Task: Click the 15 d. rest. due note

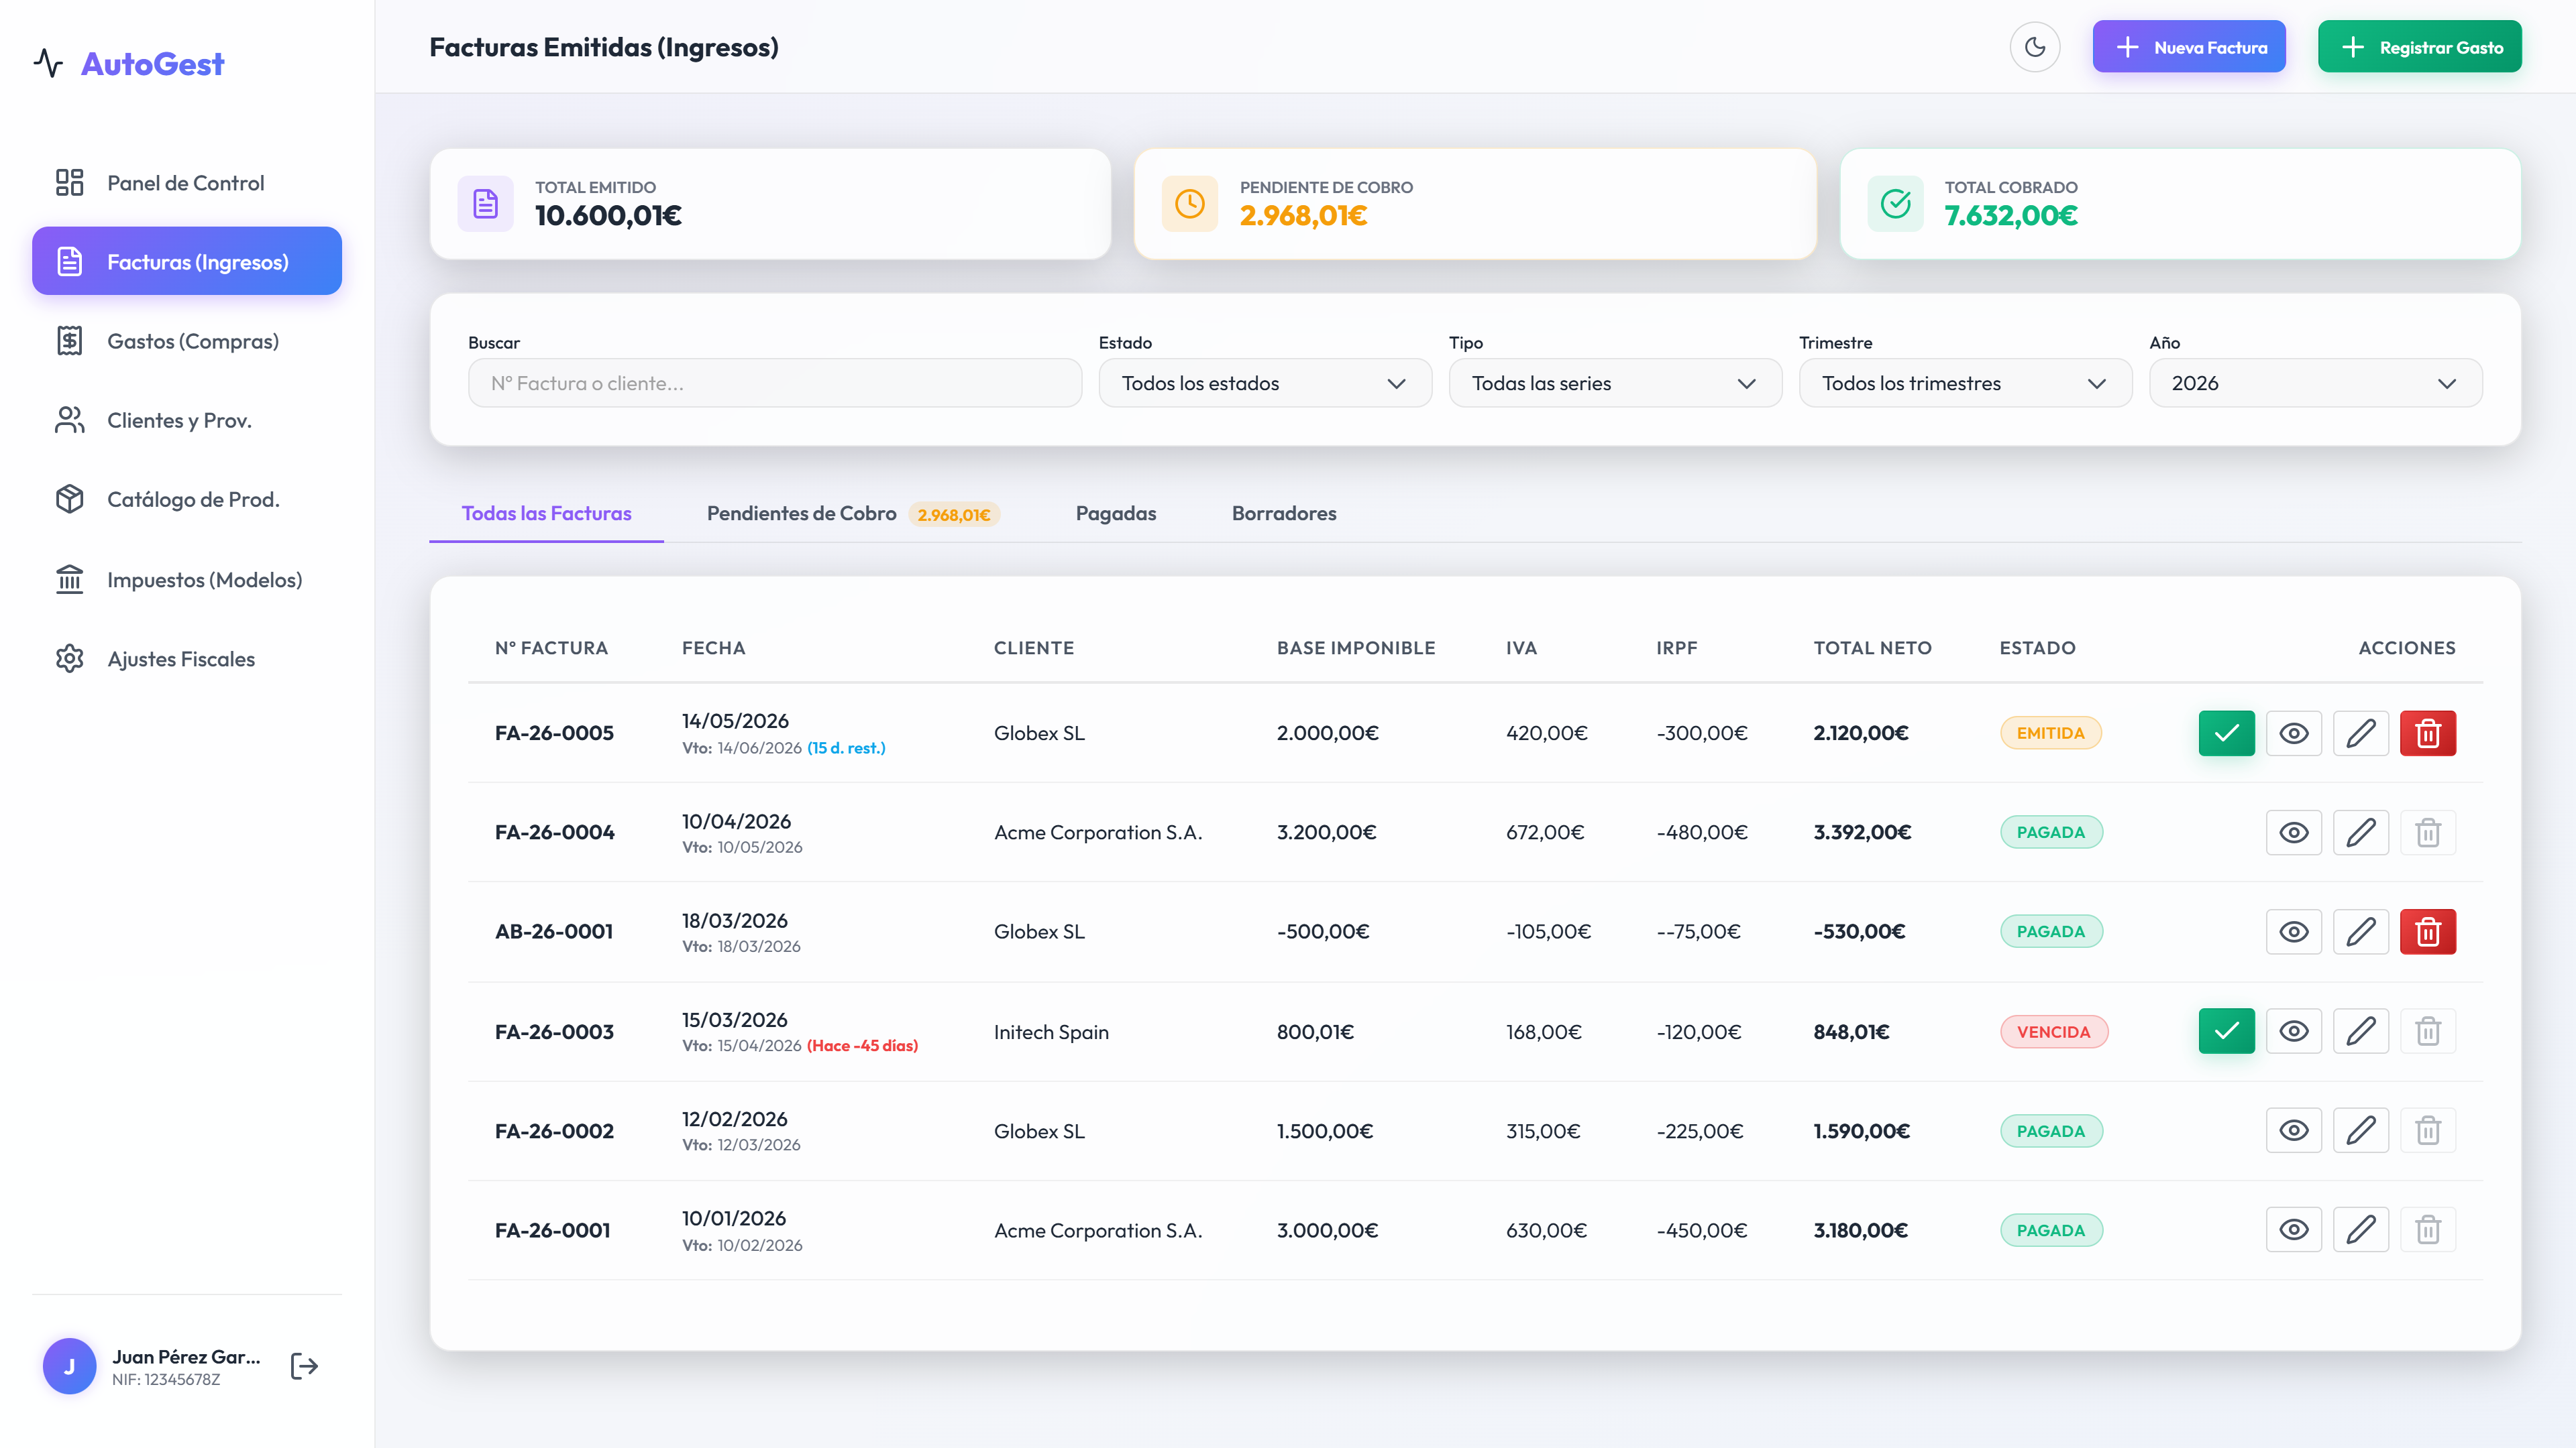Action: (846, 749)
